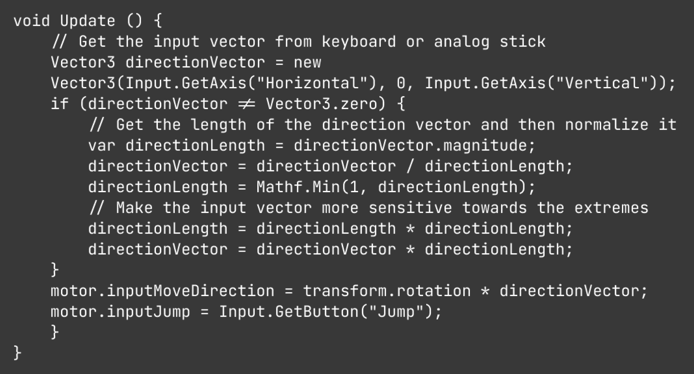The image size is (694, 374).
Task: Click the final closing brace of Update
Action: tap(18, 353)
